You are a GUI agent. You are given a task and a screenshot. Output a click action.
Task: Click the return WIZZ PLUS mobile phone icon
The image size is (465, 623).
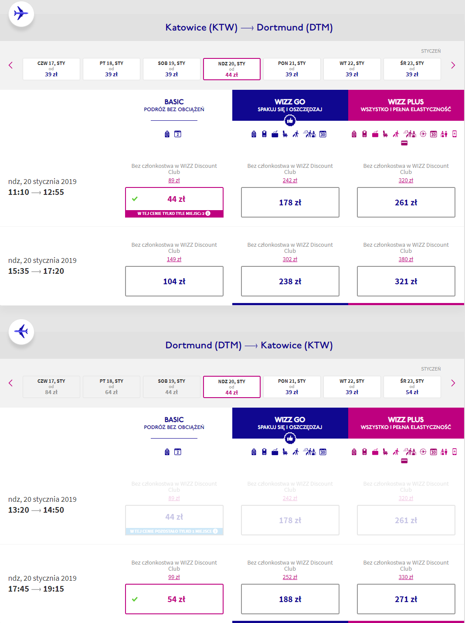(454, 452)
